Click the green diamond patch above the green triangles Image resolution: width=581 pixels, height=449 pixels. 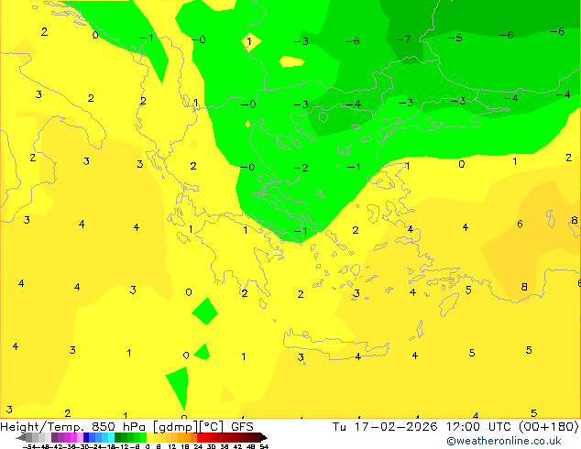click(205, 312)
